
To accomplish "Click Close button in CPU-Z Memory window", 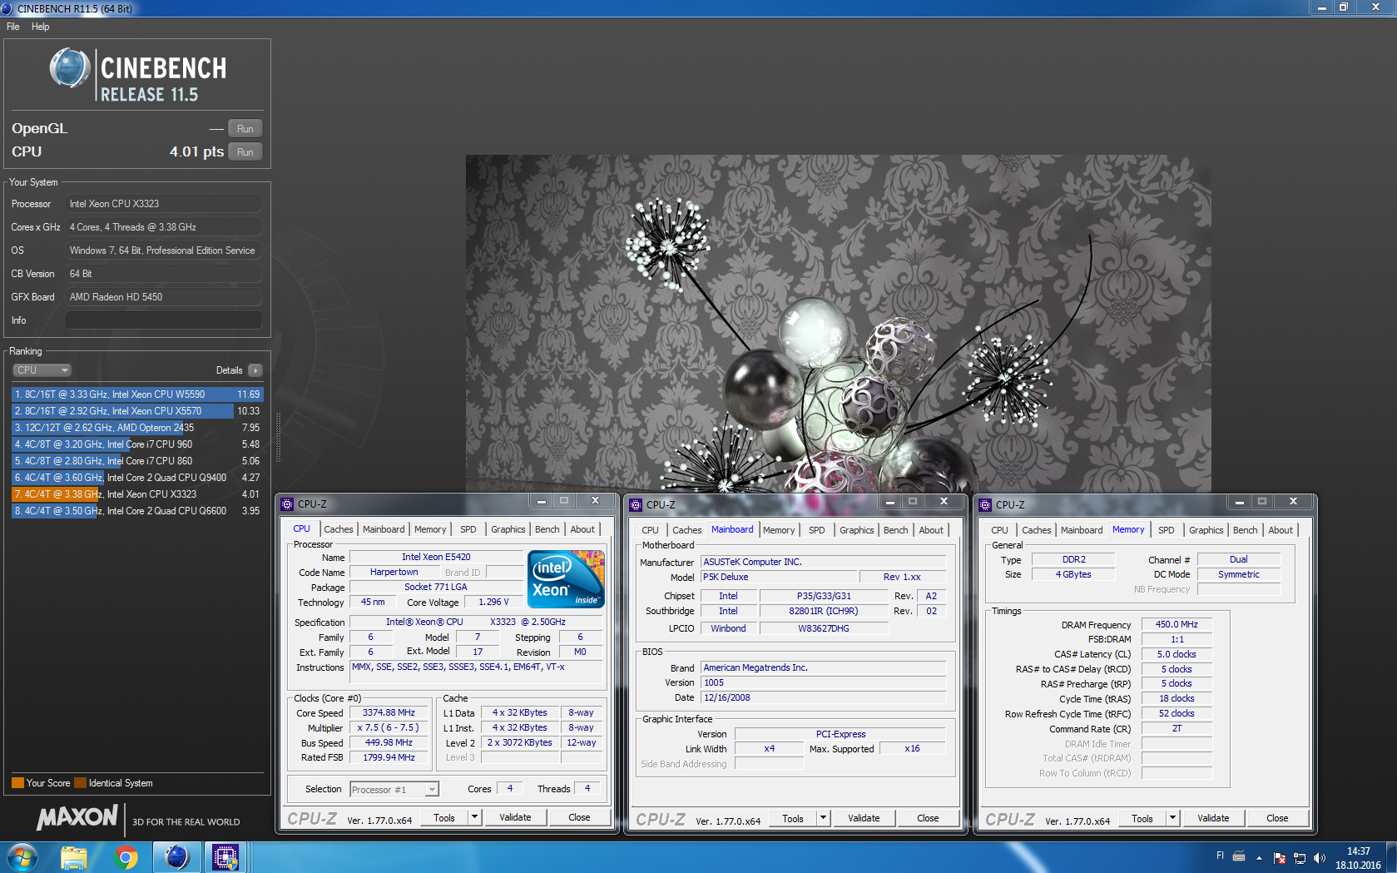I will pos(1277,818).
